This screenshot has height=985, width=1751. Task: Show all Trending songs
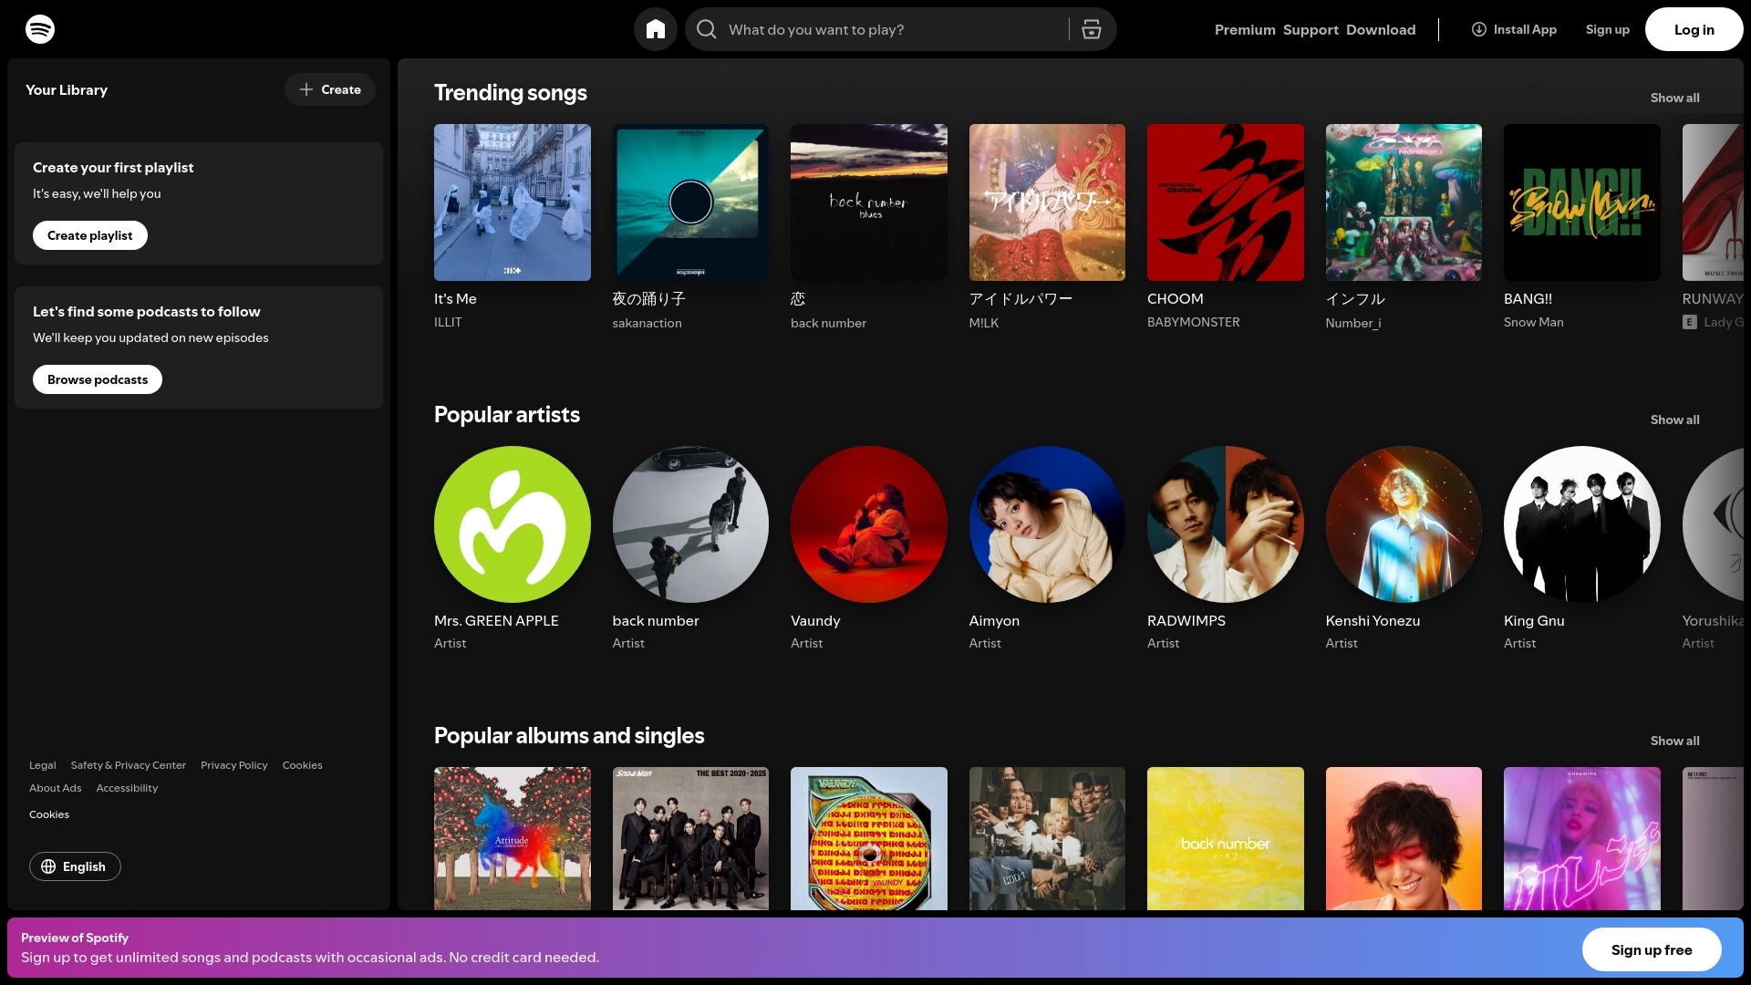[1674, 98]
